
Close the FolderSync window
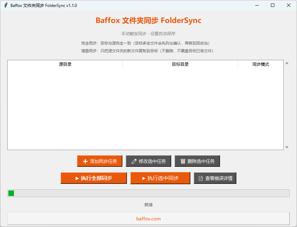tap(289, 5)
